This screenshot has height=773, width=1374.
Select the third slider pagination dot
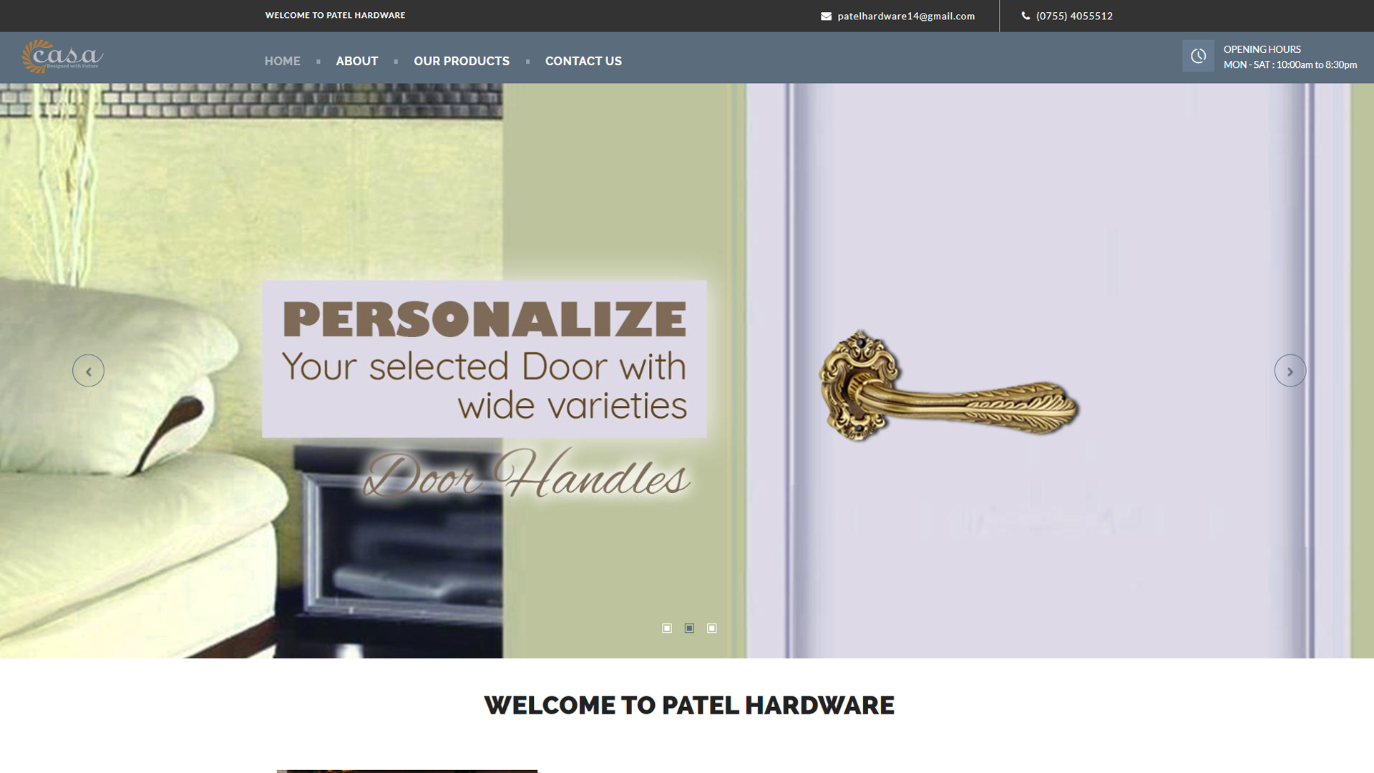(x=712, y=628)
